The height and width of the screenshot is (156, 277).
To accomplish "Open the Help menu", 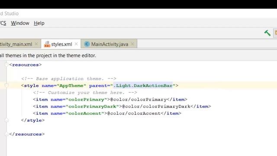I will coord(39,23).
